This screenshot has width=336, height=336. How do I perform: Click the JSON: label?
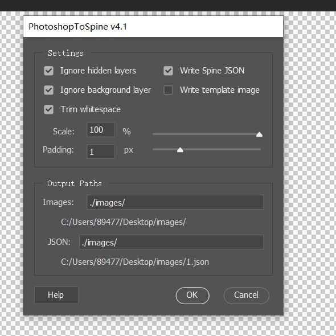click(x=59, y=242)
